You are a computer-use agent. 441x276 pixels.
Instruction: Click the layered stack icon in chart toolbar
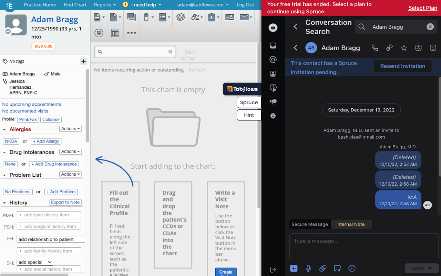tap(181, 17)
